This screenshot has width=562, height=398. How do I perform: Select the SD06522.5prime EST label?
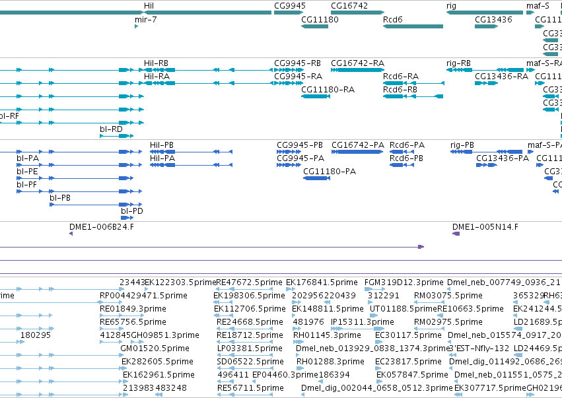pos(250,362)
